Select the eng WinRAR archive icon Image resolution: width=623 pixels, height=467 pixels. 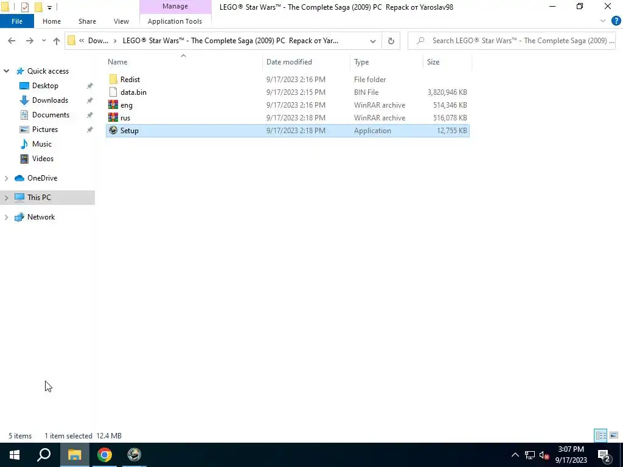pos(113,105)
